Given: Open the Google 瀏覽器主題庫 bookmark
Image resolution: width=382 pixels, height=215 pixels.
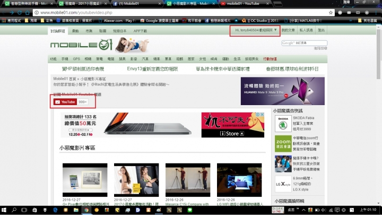Looking at the screenshot, I should 159,21.
